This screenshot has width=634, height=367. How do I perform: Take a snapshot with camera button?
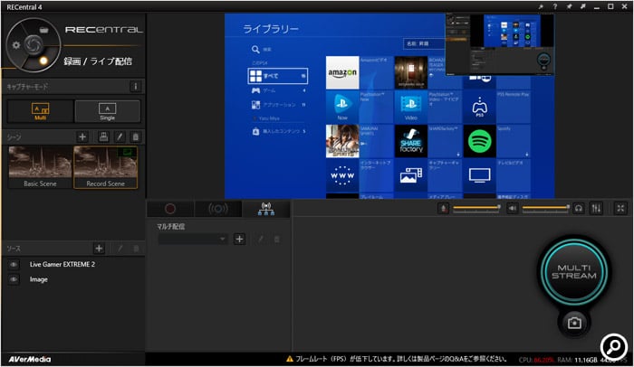[x=574, y=323]
